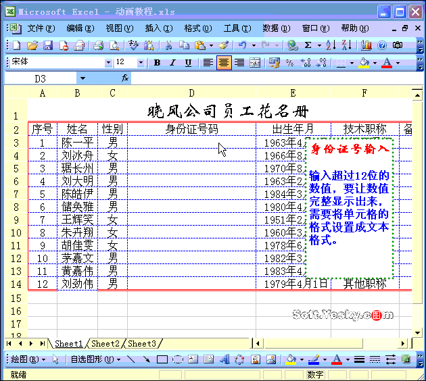Run the Spelling check icon
Image resolution: width=426 pixels, height=381 pixels.
point(133,45)
